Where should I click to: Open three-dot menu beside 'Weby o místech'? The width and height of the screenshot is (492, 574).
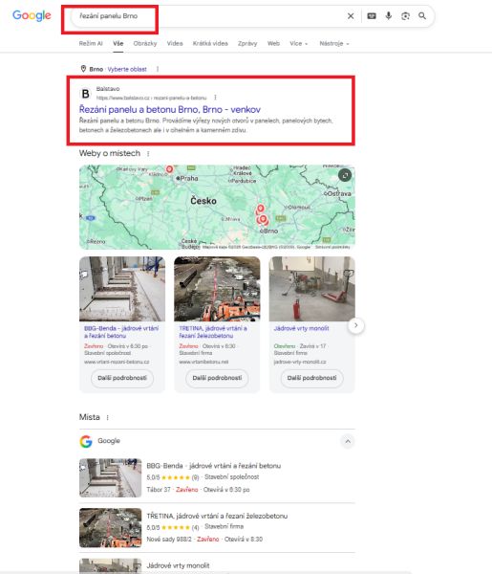pos(148,154)
